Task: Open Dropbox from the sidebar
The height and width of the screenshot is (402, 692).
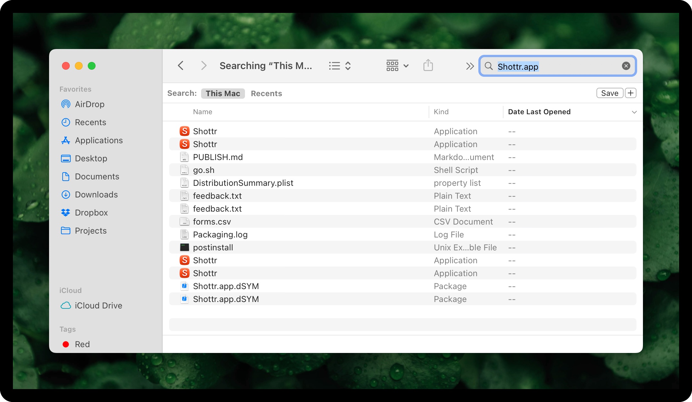Action: pyautogui.click(x=91, y=213)
